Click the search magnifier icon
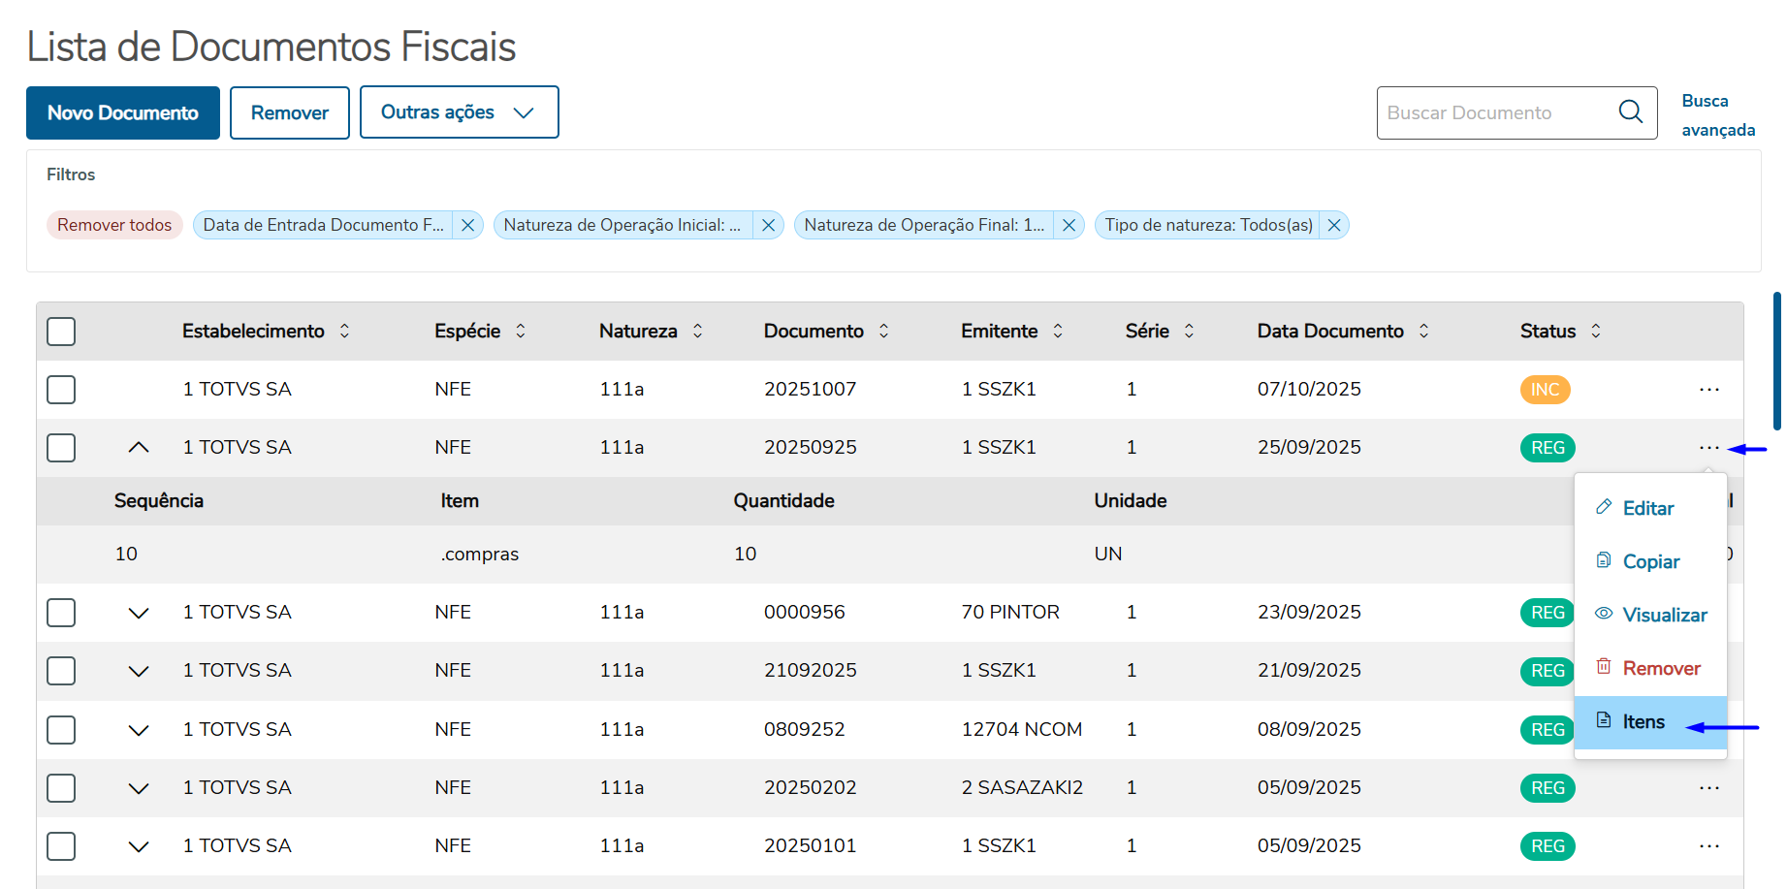Screen dimensions: 1787x889 coord(1631,112)
